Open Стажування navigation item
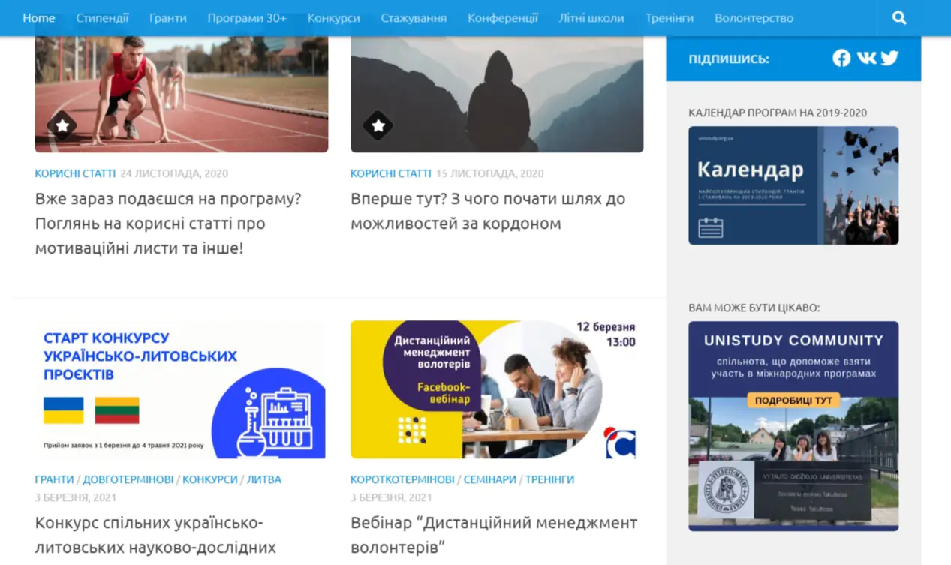This screenshot has width=951, height=565. click(414, 18)
